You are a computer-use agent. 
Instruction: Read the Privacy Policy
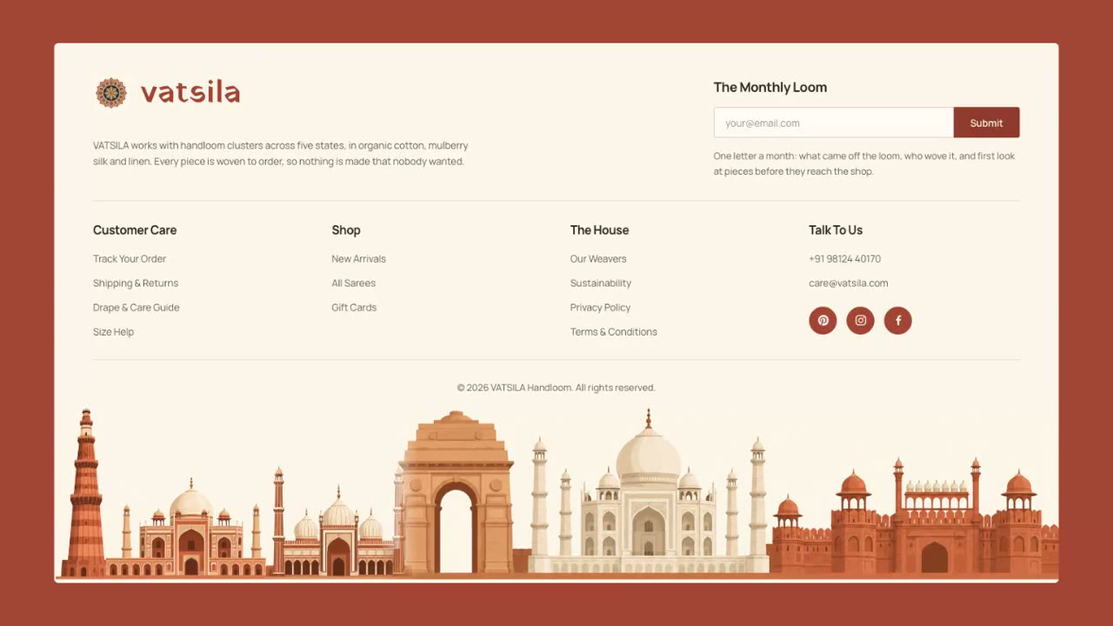[x=600, y=308]
